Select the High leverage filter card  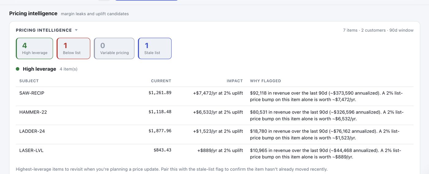coord(34,49)
